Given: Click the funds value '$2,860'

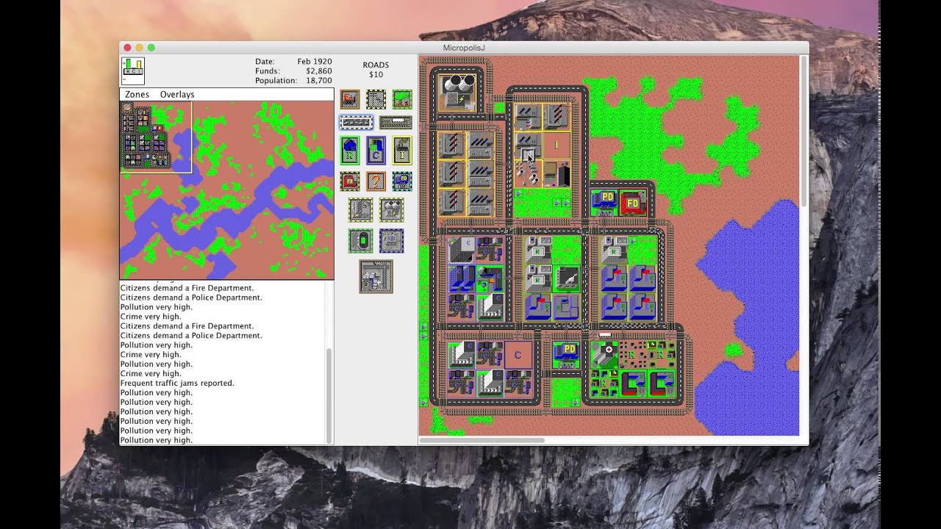Looking at the screenshot, I should tap(318, 71).
